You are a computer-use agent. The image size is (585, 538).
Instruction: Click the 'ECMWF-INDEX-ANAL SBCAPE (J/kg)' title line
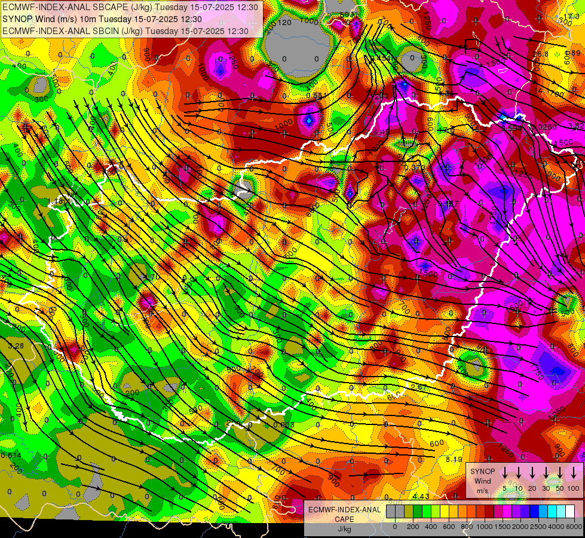130,7
